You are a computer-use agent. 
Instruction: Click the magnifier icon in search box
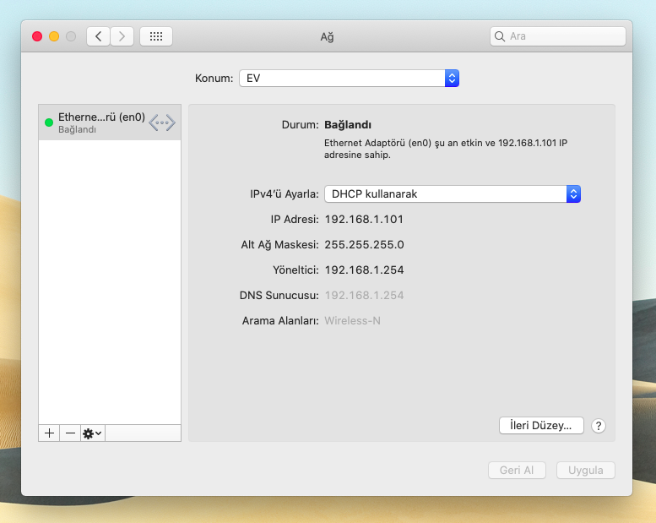click(x=501, y=36)
